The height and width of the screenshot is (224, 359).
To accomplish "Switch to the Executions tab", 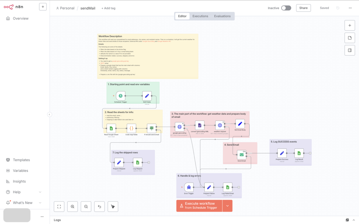I will coord(200,16).
